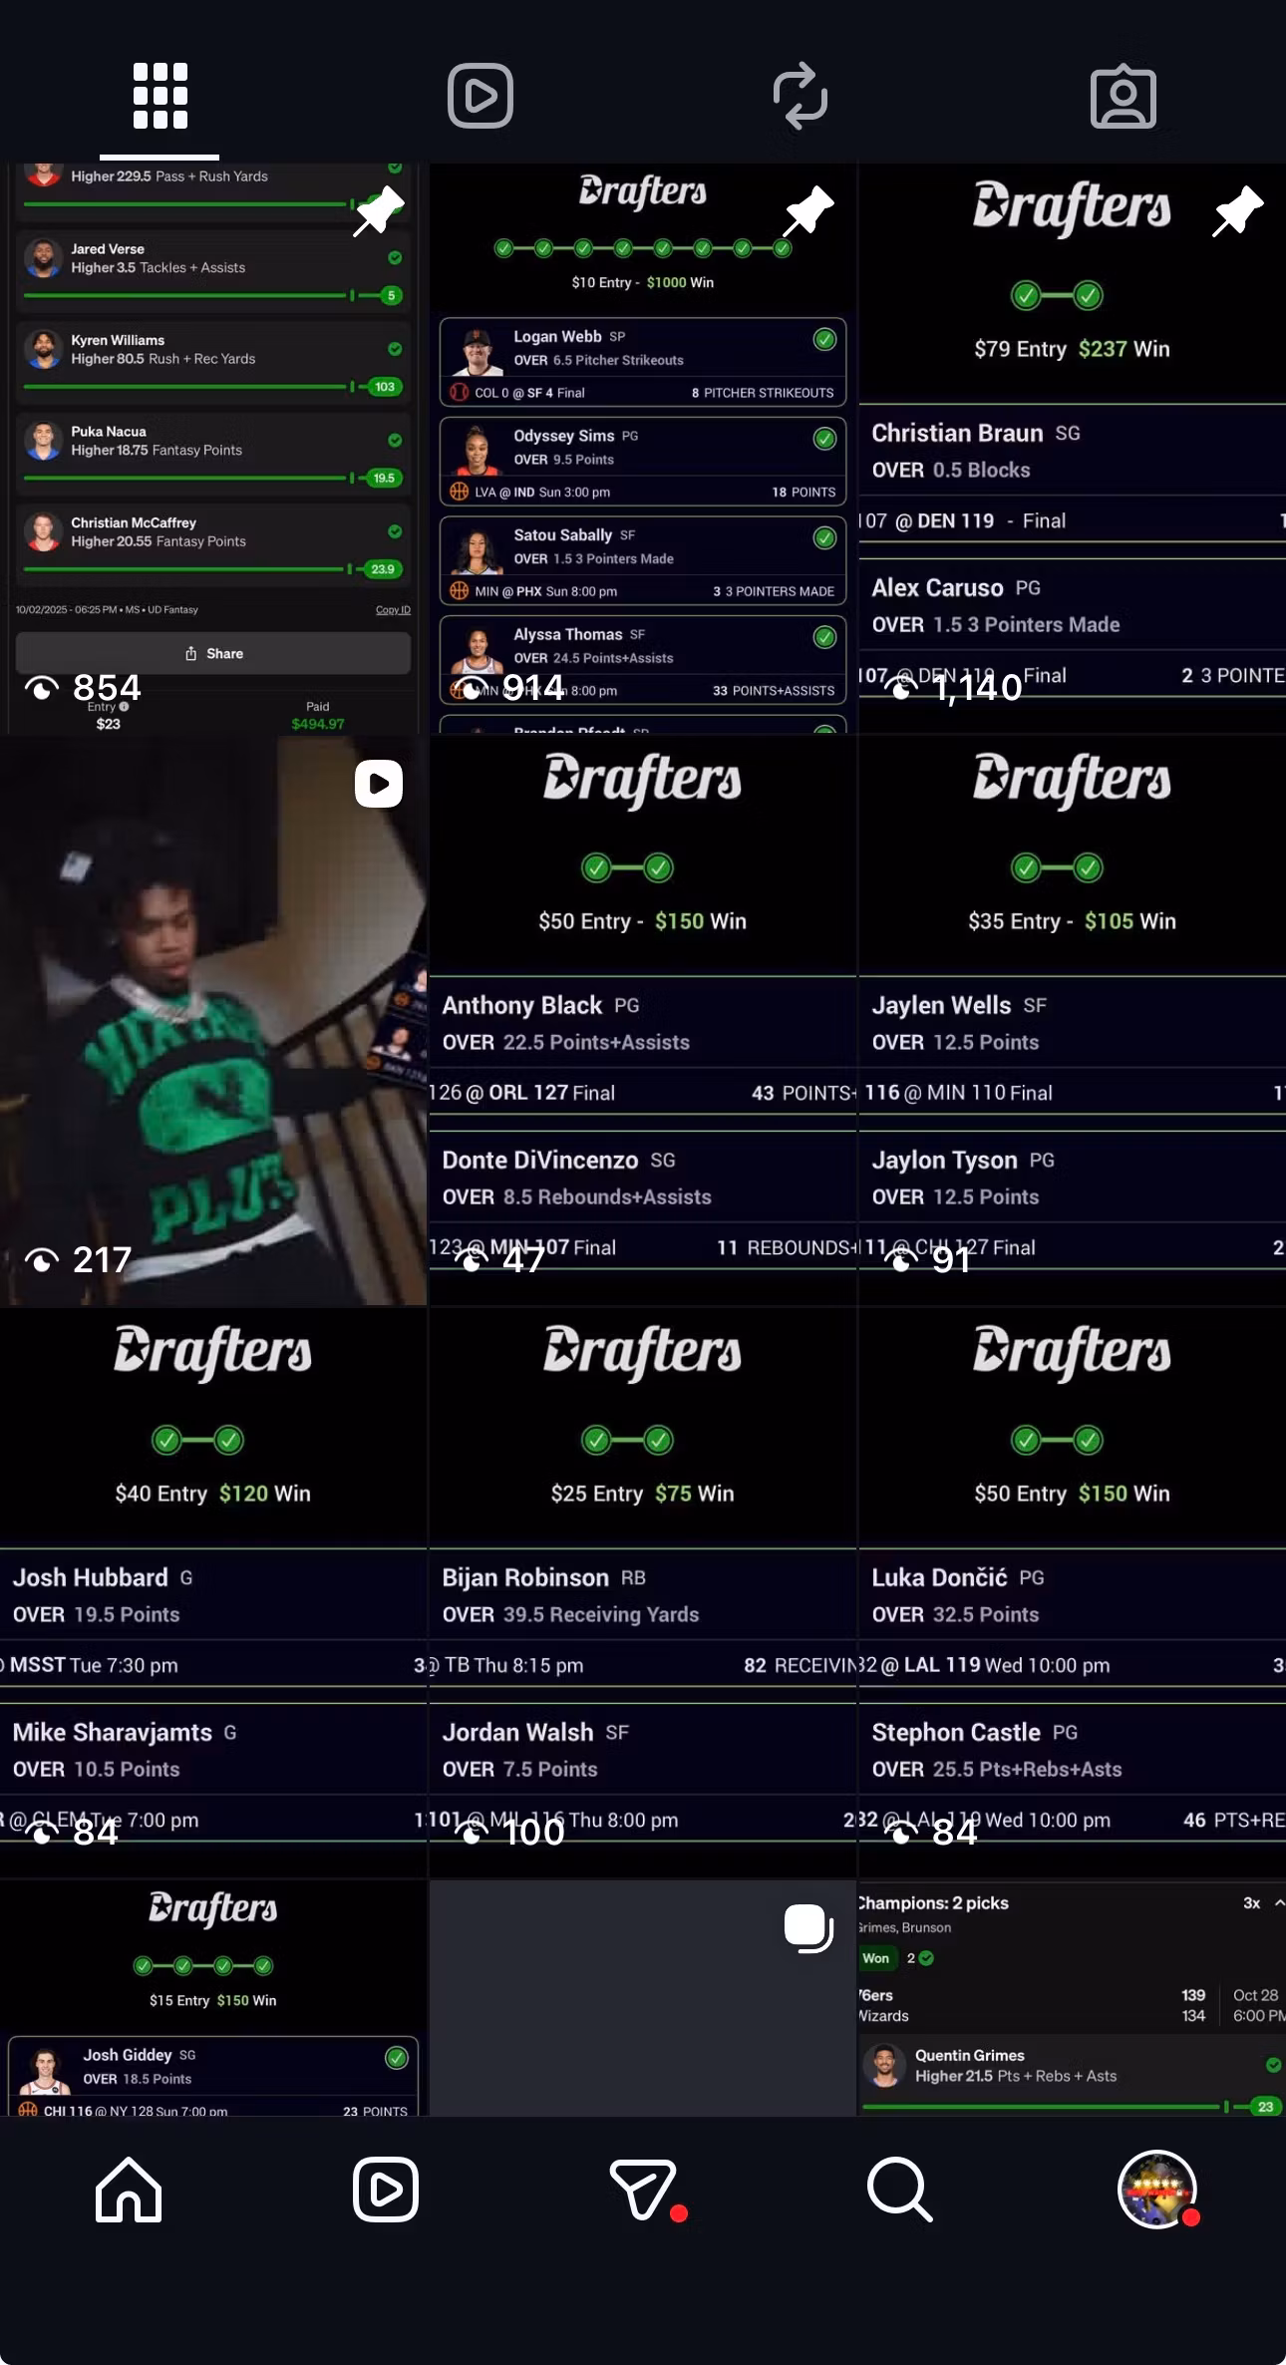Tap the green checkmark on Satou Sabally's pick
The height and width of the screenshot is (2365, 1286).
pyautogui.click(x=824, y=538)
